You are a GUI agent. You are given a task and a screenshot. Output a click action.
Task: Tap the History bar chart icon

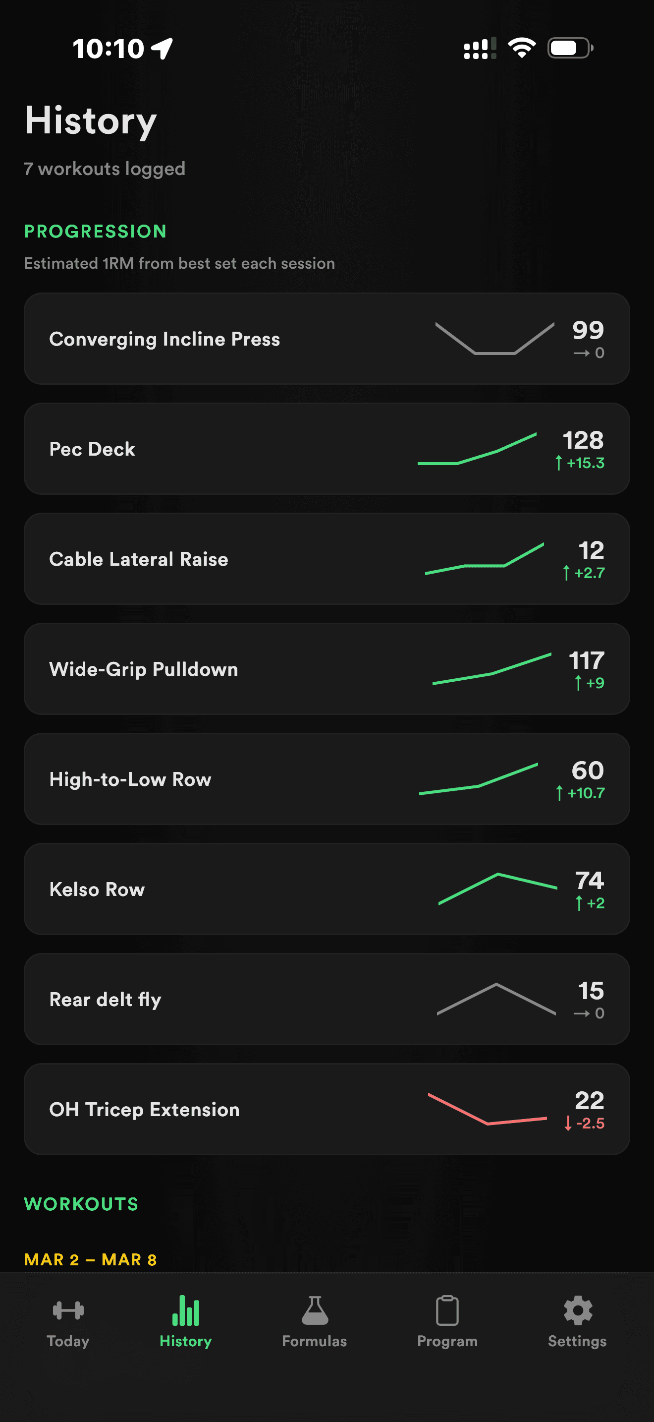point(185,1310)
